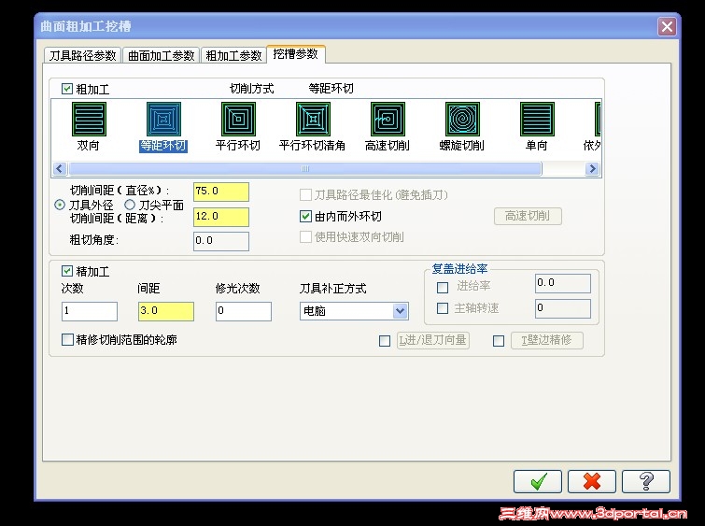Select the 双向 zigzag cutting method icon

pyautogui.click(x=89, y=120)
